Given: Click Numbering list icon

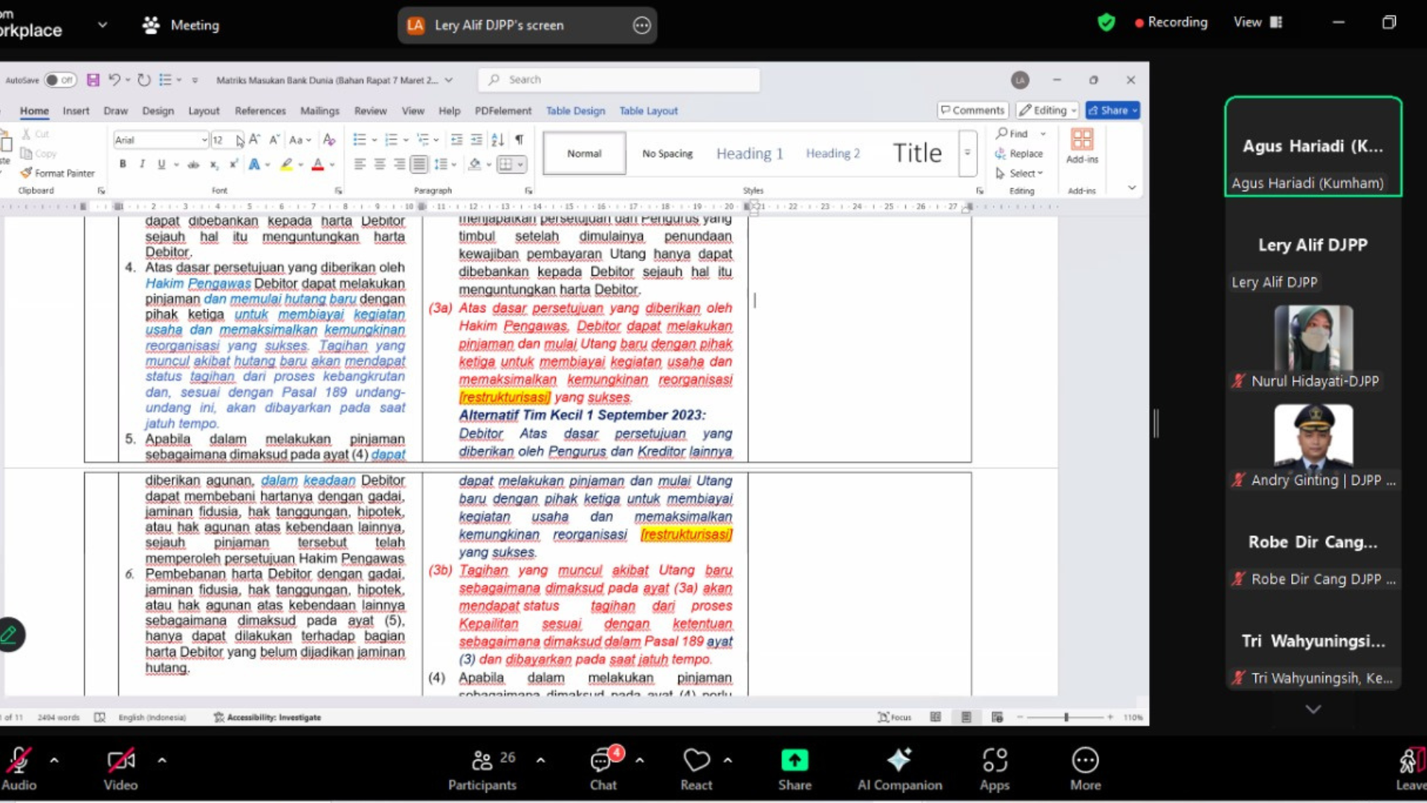Looking at the screenshot, I should tap(391, 139).
